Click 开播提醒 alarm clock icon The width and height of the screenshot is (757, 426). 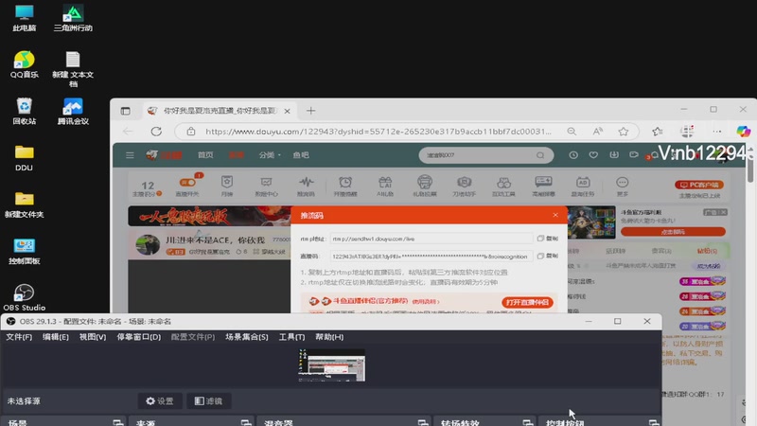[345, 186]
